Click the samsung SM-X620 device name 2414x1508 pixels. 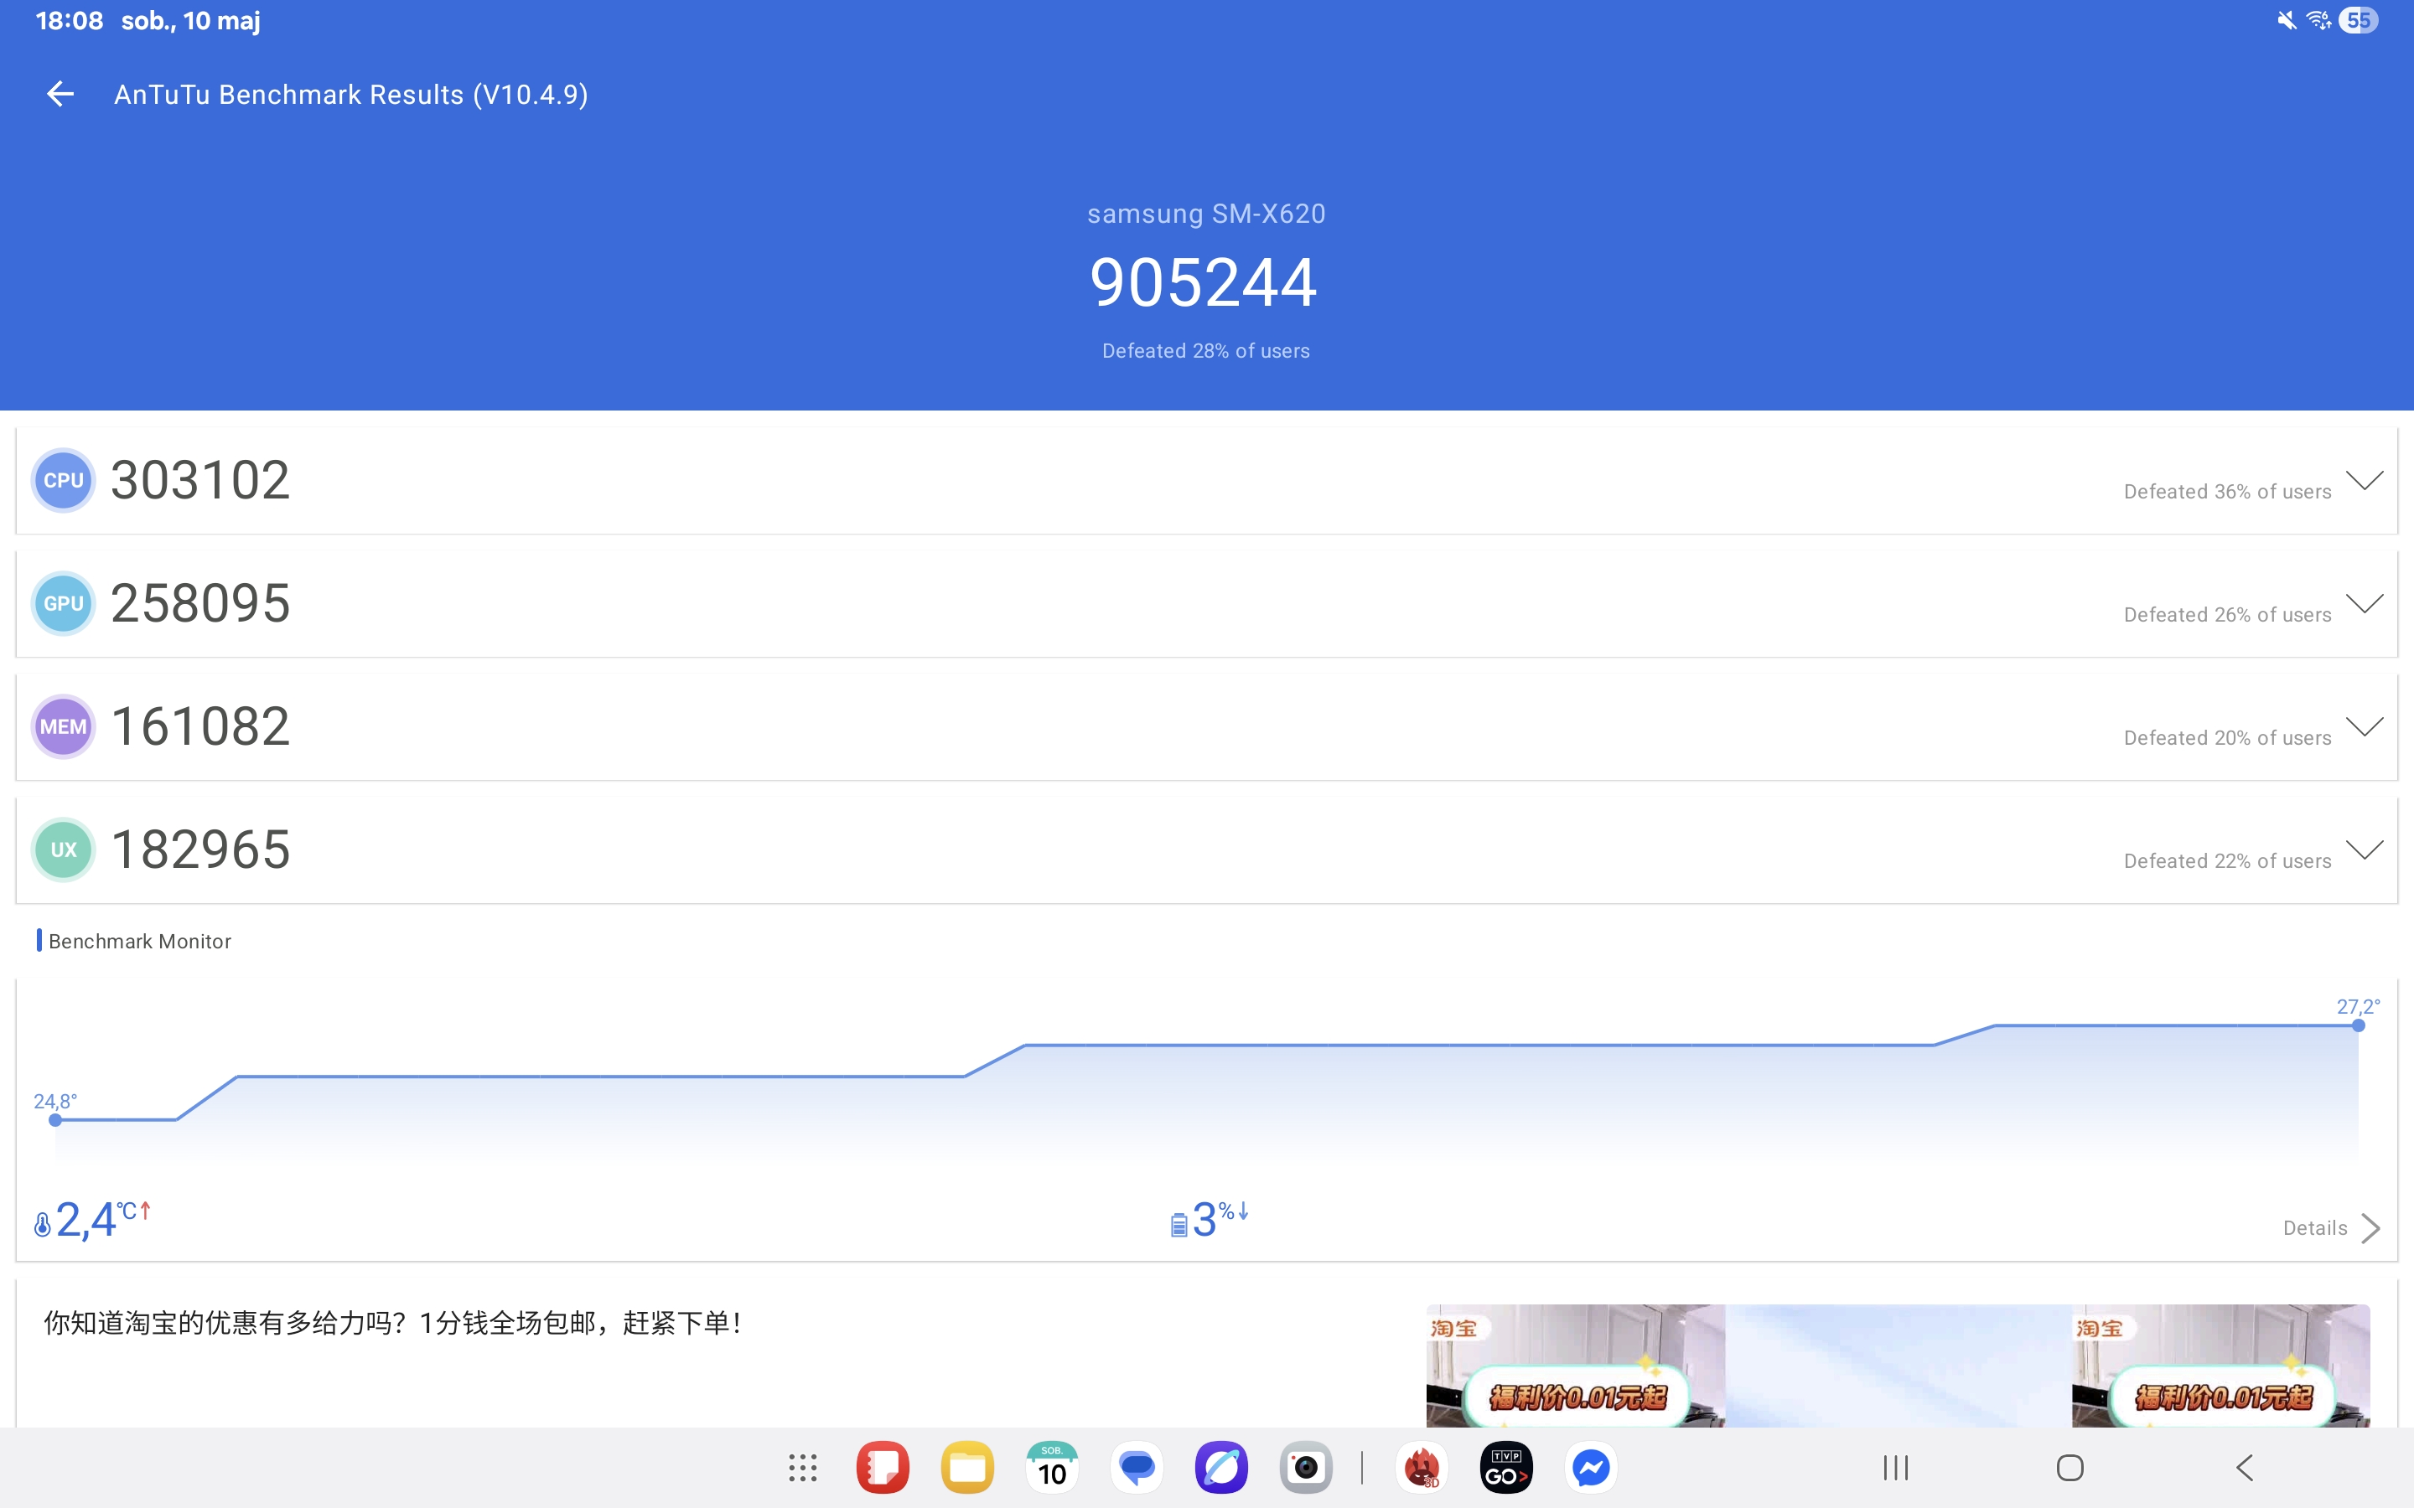click(x=1206, y=214)
